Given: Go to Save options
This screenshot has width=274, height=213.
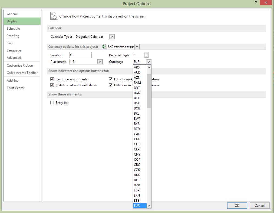Looking at the screenshot, I should 22,43.
